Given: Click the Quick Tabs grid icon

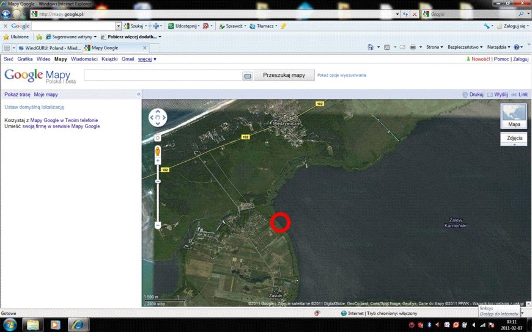Looking at the screenshot, I should 7,48.
